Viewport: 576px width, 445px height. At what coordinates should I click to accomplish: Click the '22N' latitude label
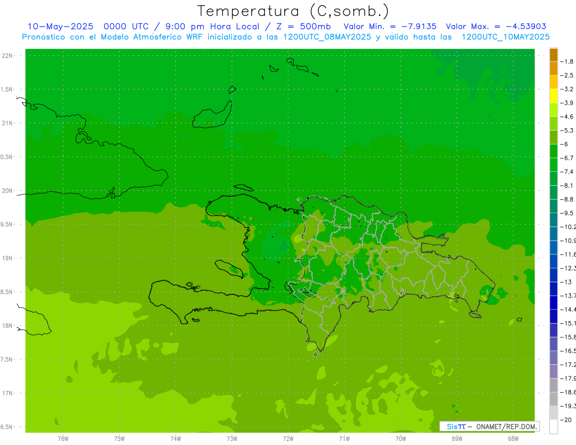click(8, 56)
